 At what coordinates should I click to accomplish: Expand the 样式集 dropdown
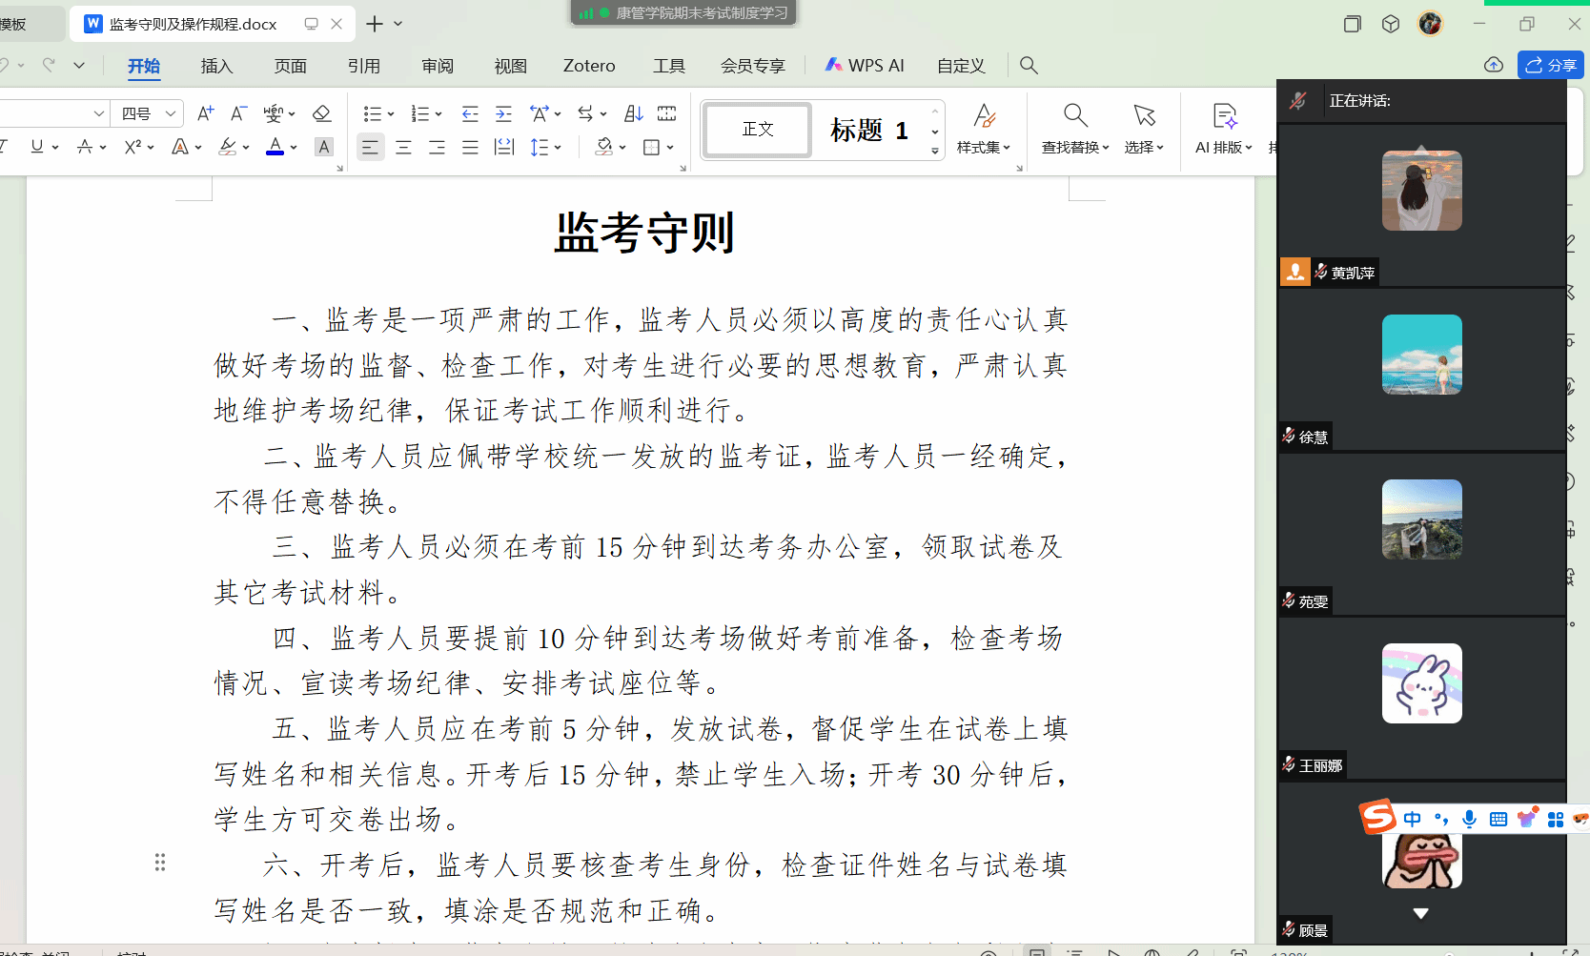pyautogui.click(x=984, y=148)
